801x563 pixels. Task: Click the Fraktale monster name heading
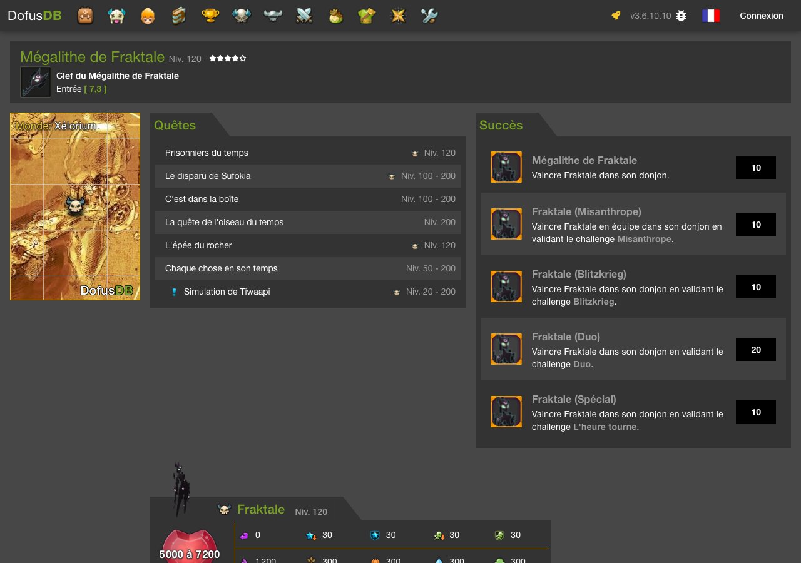[x=261, y=509]
